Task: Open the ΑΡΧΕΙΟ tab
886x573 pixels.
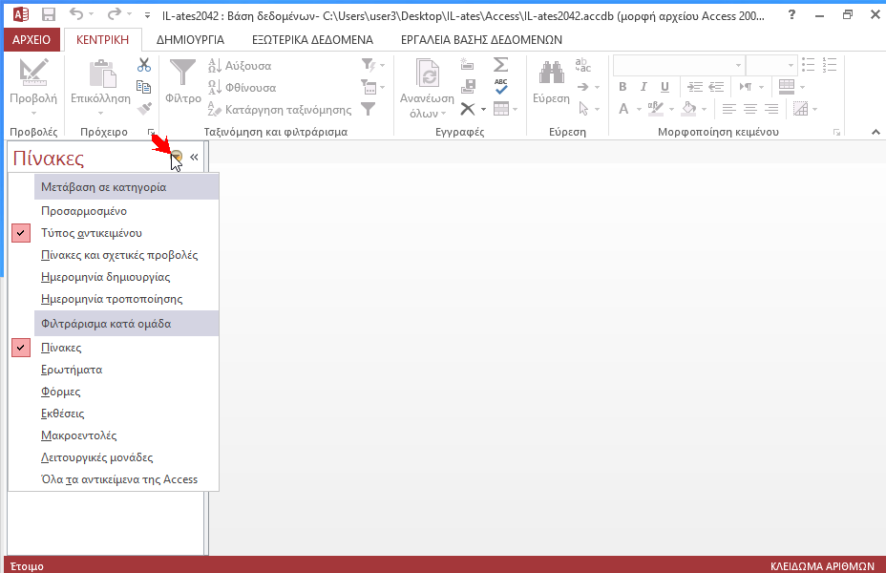Action: 32,39
